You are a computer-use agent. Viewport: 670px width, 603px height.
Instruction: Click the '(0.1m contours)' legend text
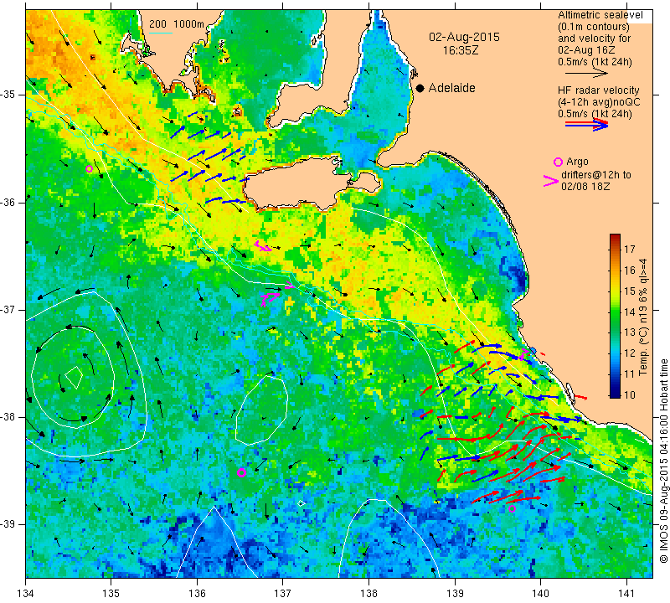[x=594, y=27]
